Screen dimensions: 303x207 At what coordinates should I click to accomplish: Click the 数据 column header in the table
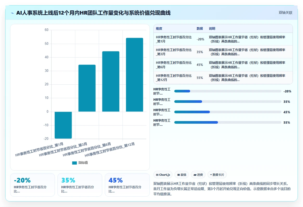click(200, 28)
